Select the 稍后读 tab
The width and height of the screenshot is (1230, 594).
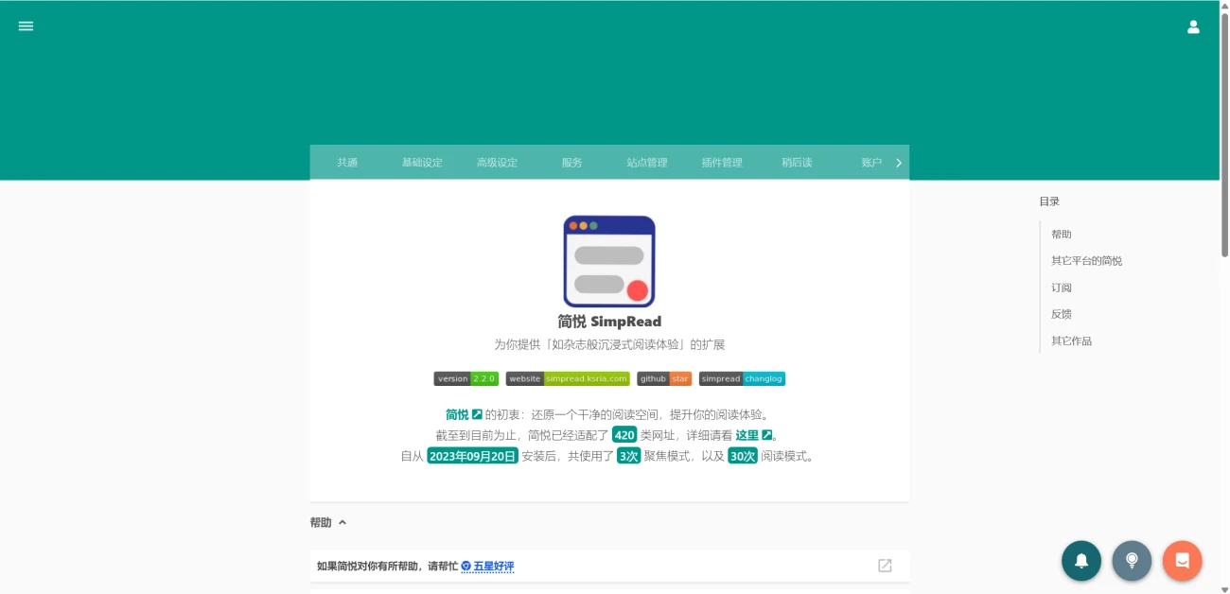coord(797,163)
